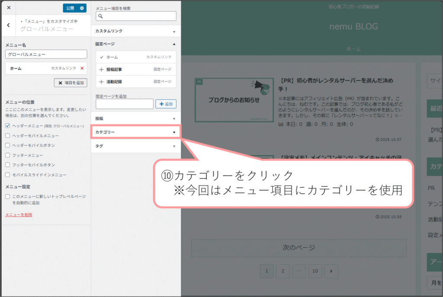Click the search magnifier icon in menu search
443x297 pixels.
tap(100, 16)
